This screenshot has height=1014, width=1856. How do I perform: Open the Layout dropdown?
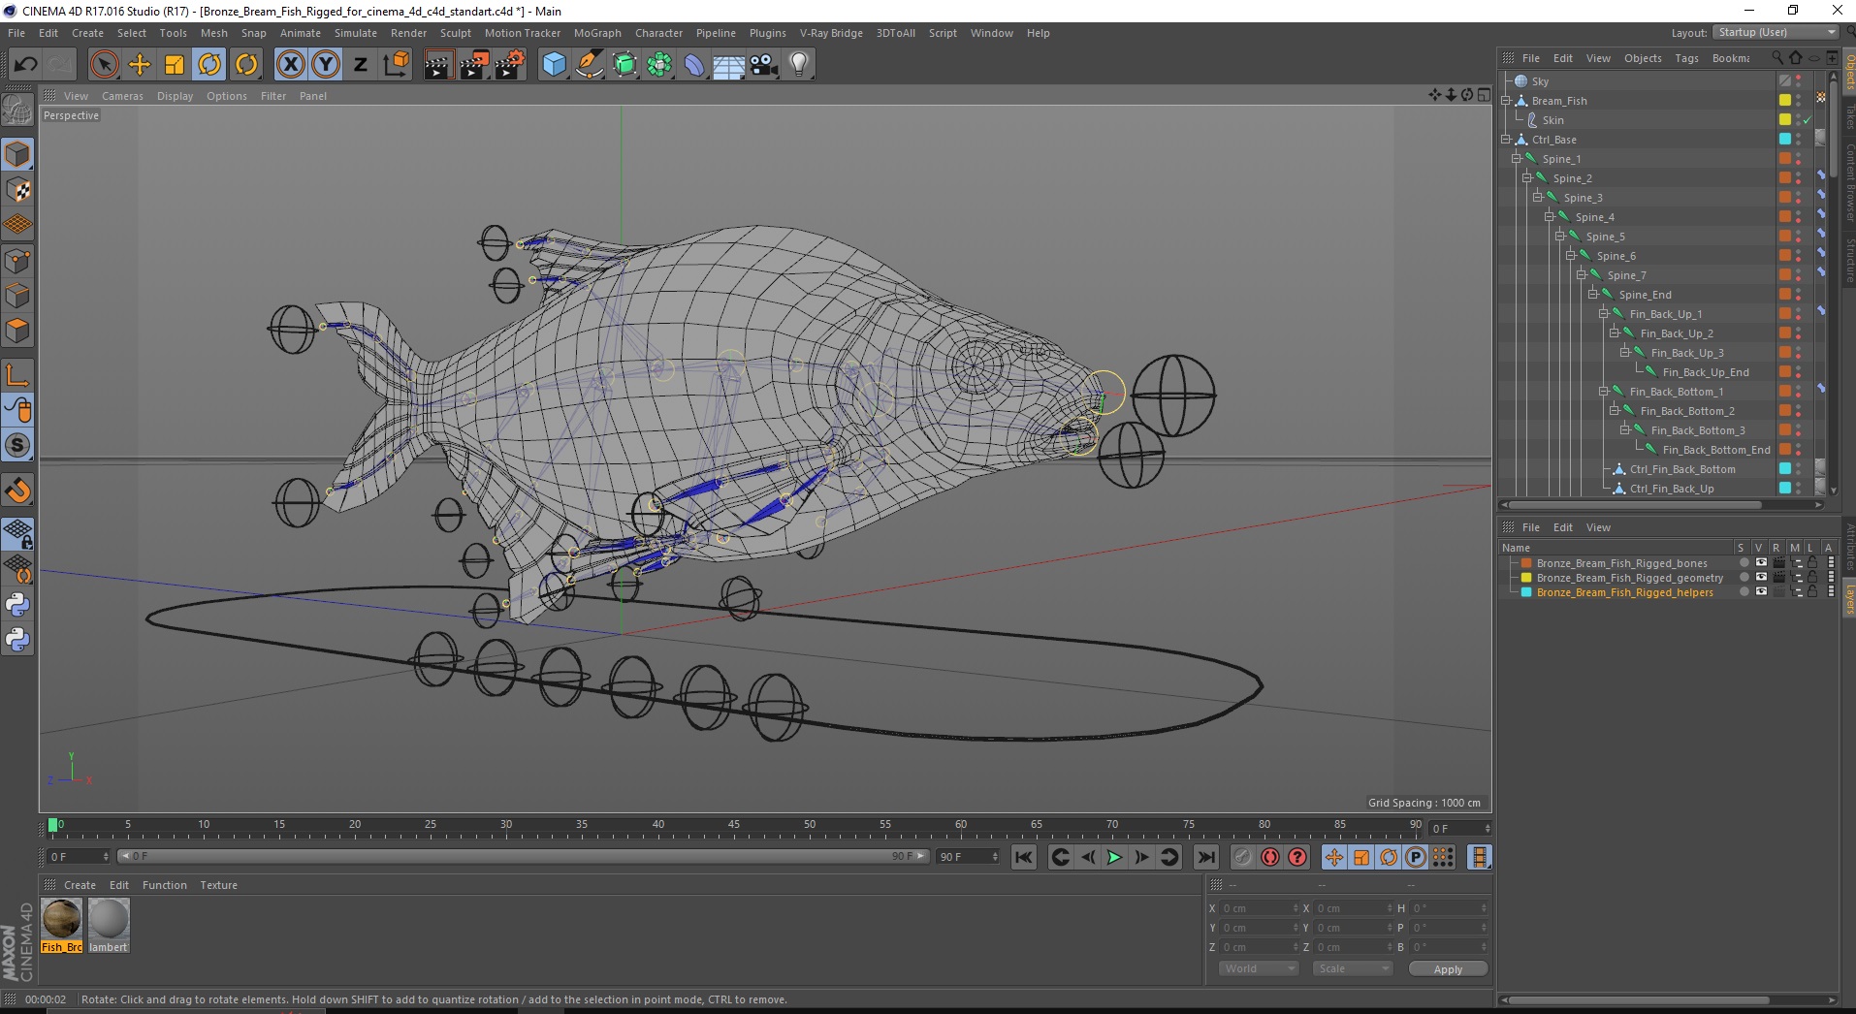[1776, 32]
